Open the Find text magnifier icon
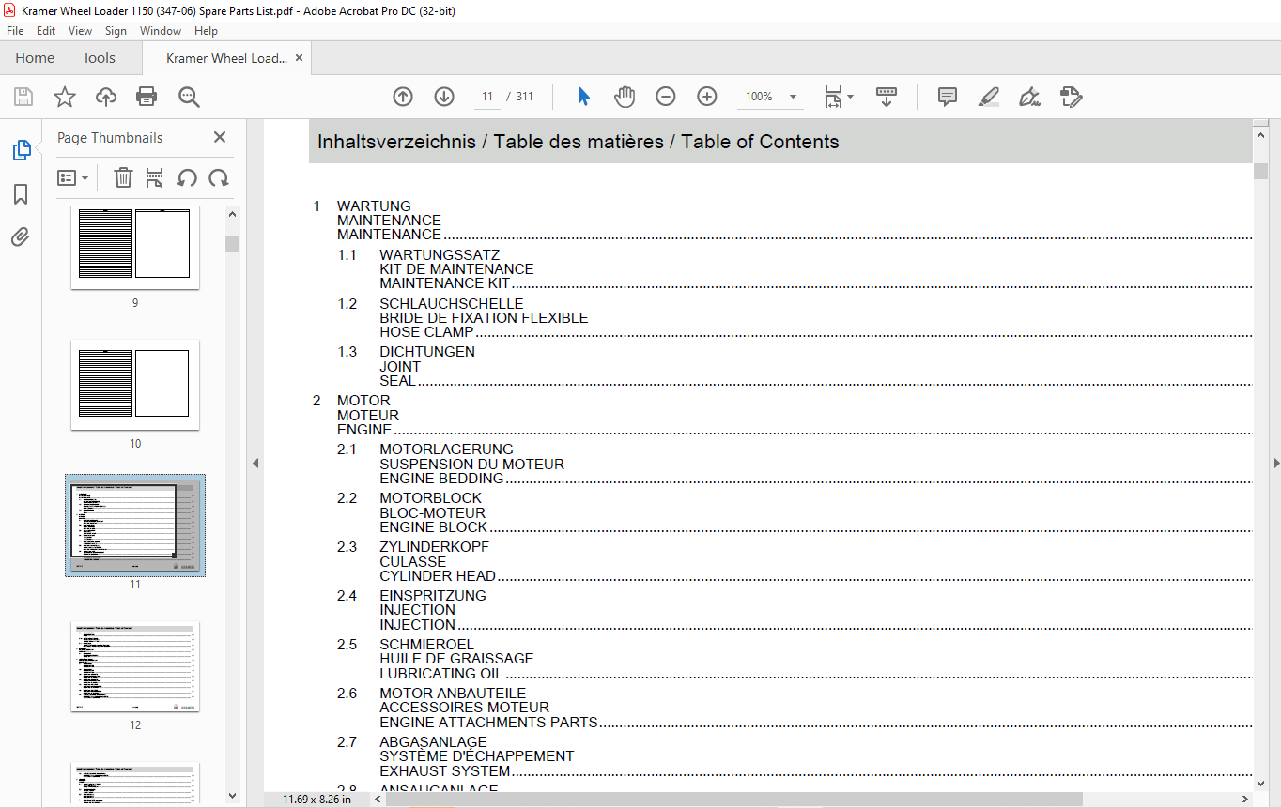 click(189, 97)
